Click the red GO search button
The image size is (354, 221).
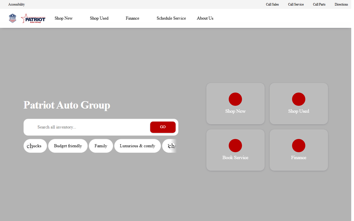tap(163, 127)
